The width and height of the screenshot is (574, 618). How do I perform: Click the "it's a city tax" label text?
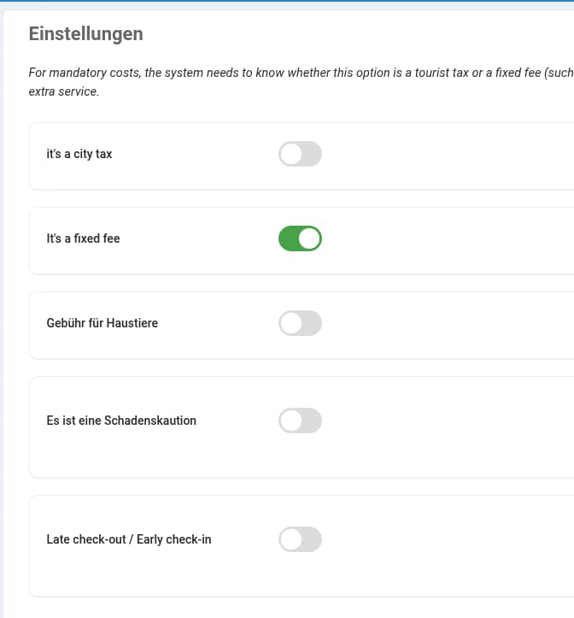pyautogui.click(x=79, y=155)
